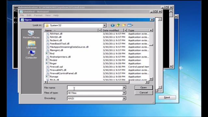This screenshot has height=117, width=208.
Task: Select the FileAppxStreamingDataSource.dll file icon
Action: pos(48,47)
